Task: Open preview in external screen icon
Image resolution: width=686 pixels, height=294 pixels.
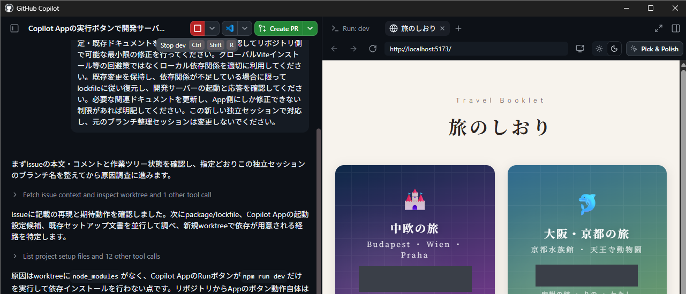Action: point(580,49)
